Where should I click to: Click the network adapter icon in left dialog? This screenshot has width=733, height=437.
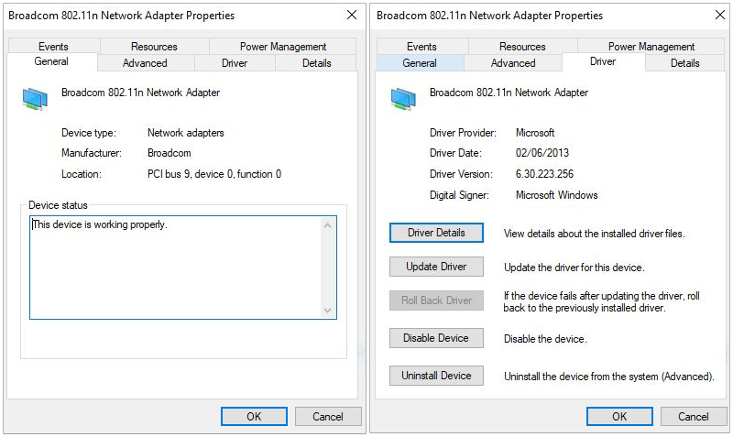tap(35, 100)
